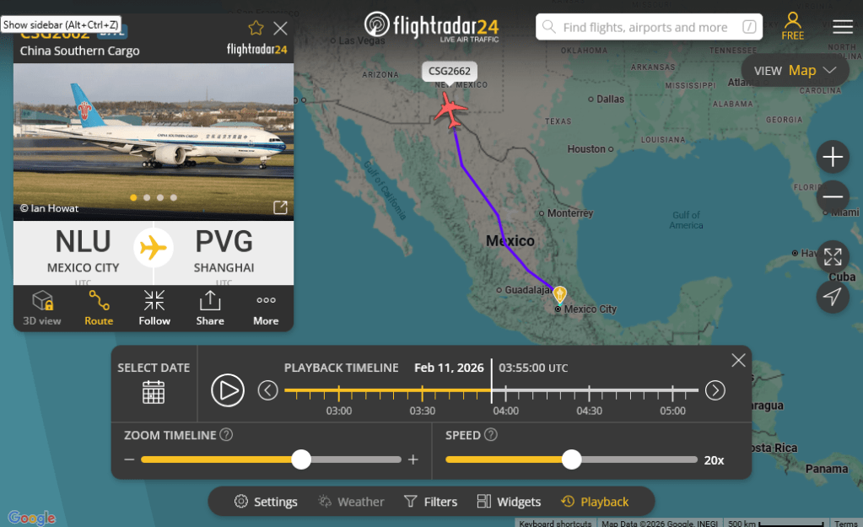Open the Filters tab
This screenshot has width=863, height=527.
[x=431, y=502]
